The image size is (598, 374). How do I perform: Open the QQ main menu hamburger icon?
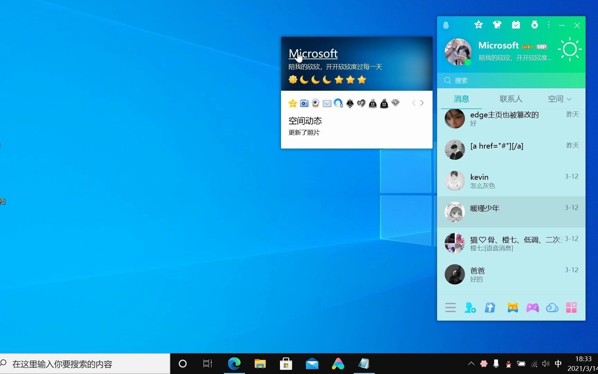(451, 308)
